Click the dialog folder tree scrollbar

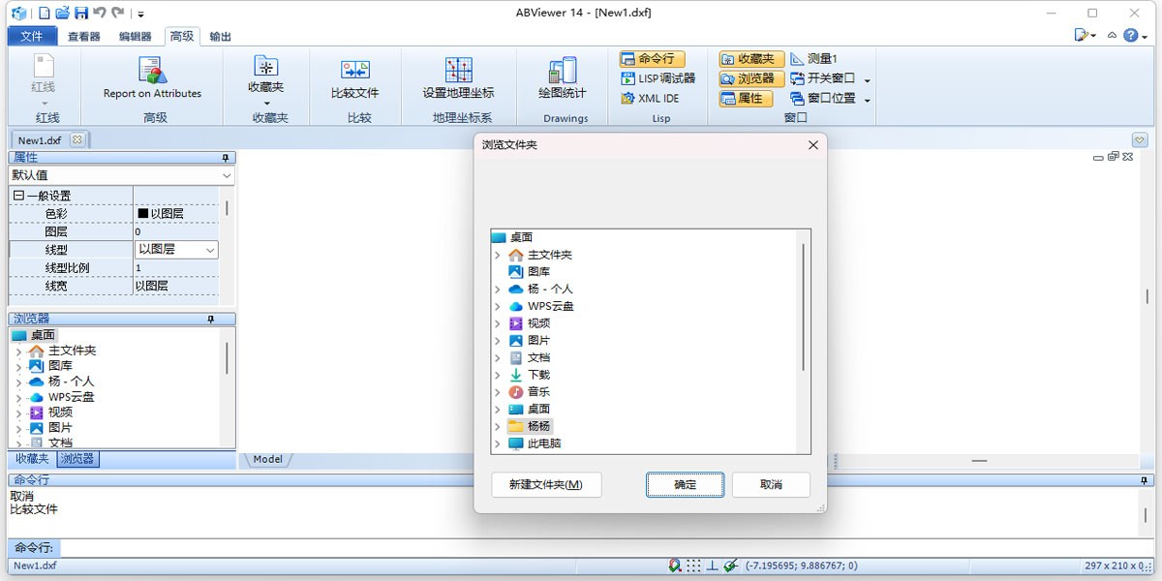pos(804,306)
